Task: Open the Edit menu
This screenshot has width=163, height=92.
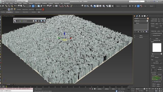Action: 3,3
